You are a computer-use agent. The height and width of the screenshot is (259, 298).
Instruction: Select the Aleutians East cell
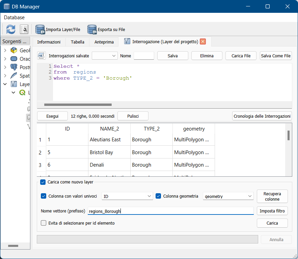[109, 140]
